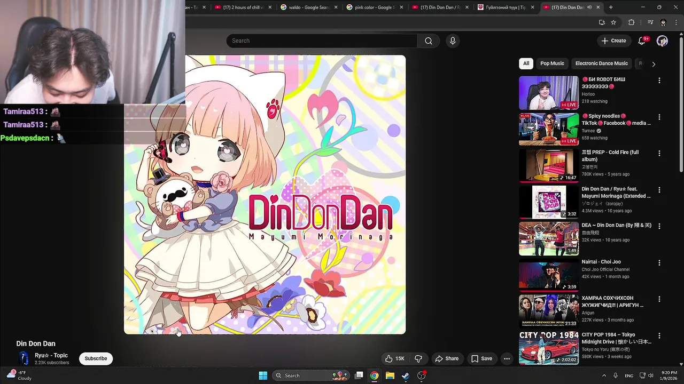Click the YouTube search magnifier icon
684x384 pixels.
[x=429, y=41]
